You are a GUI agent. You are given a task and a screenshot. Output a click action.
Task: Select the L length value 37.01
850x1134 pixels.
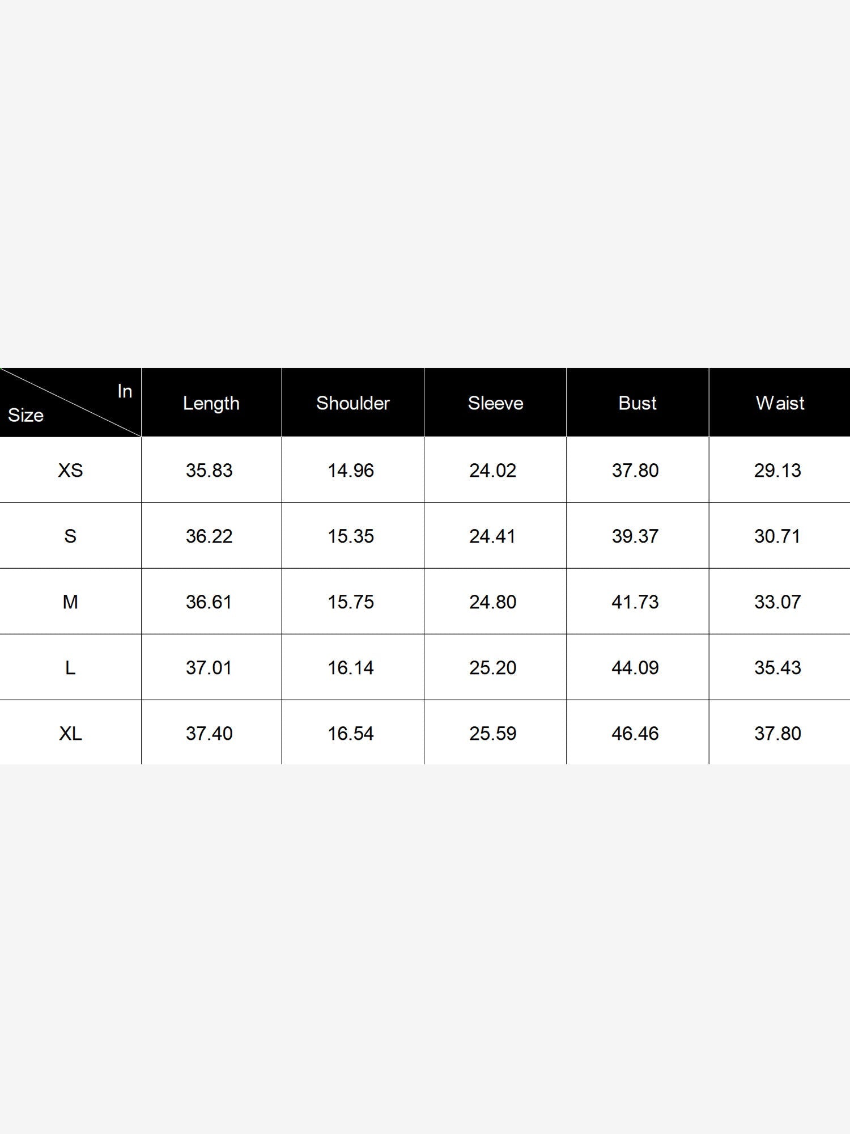209,667
